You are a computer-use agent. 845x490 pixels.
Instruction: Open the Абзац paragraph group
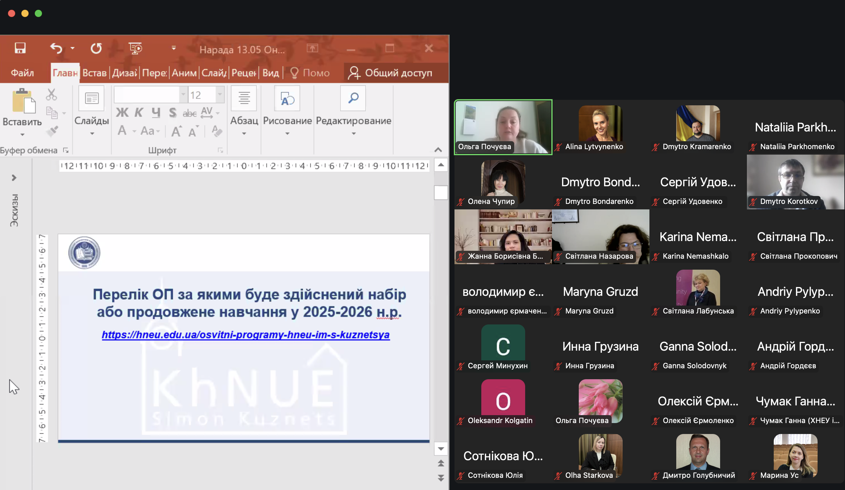pos(244,111)
